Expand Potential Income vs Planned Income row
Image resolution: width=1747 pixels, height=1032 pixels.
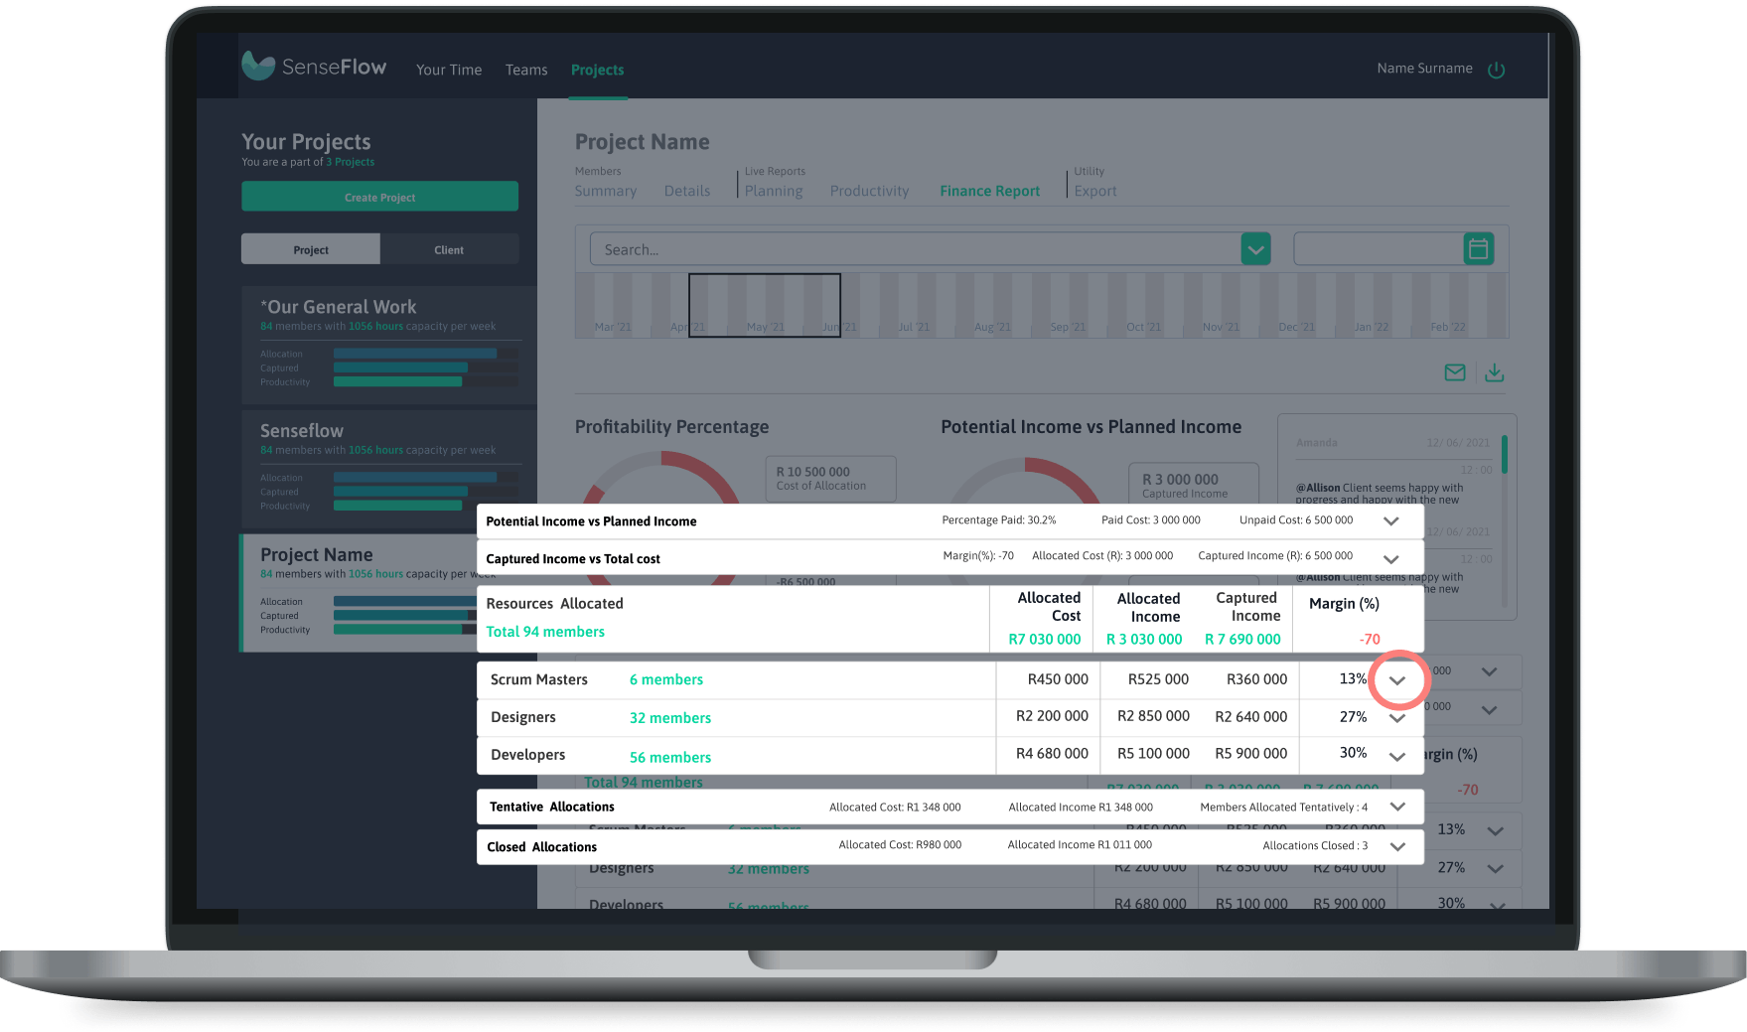(1390, 521)
